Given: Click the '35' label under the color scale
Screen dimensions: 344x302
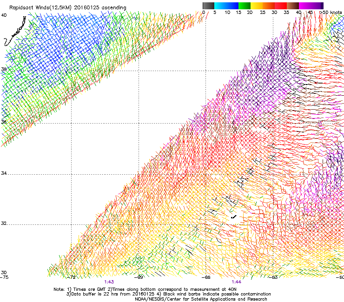Looking at the screenshot, I should tap(286, 13).
